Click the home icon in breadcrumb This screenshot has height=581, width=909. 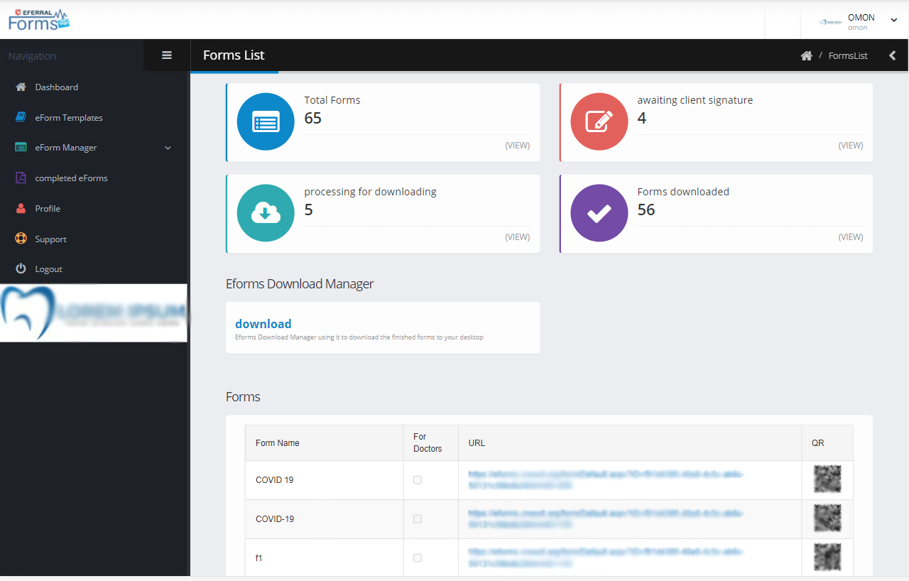[806, 56]
